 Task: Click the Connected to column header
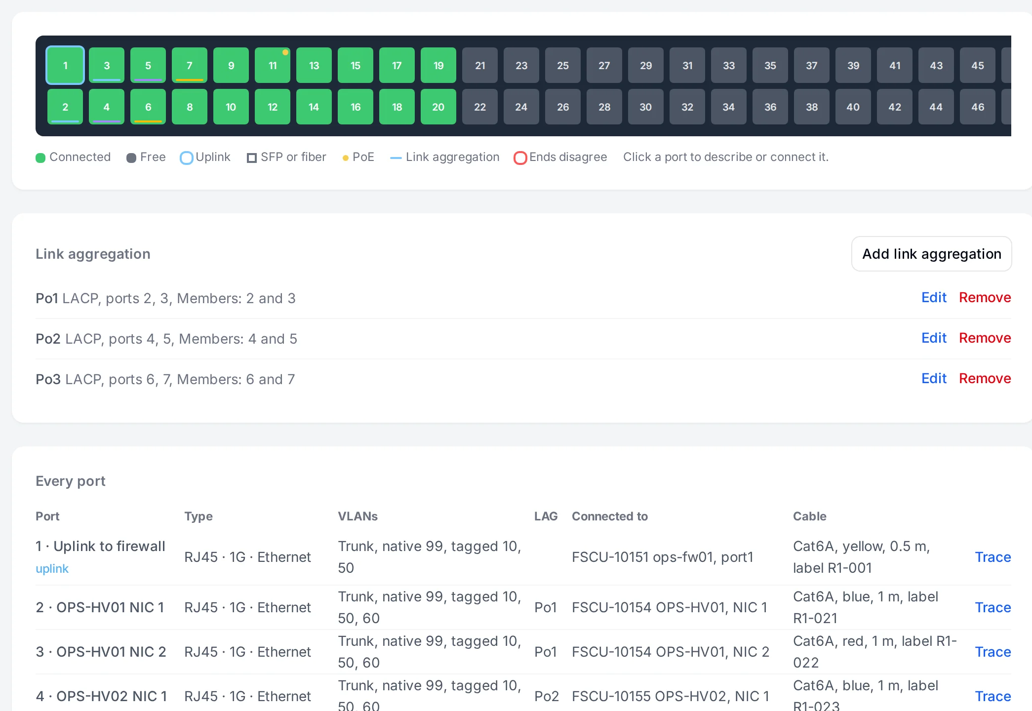pos(610,516)
